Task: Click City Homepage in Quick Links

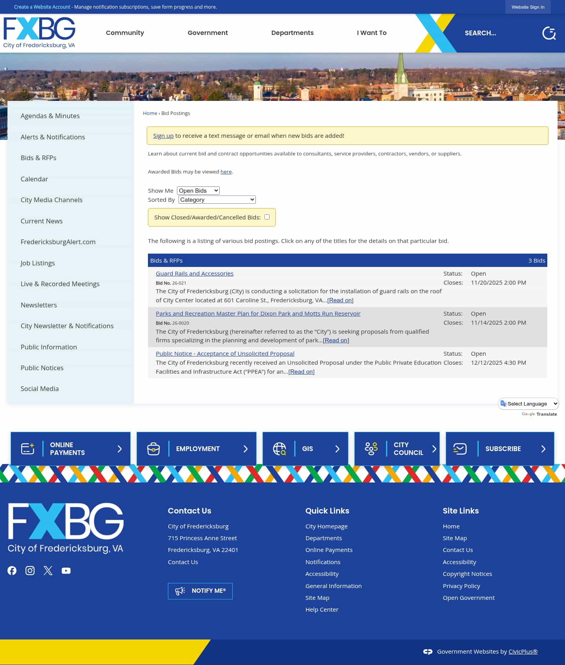Action: [326, 526]
